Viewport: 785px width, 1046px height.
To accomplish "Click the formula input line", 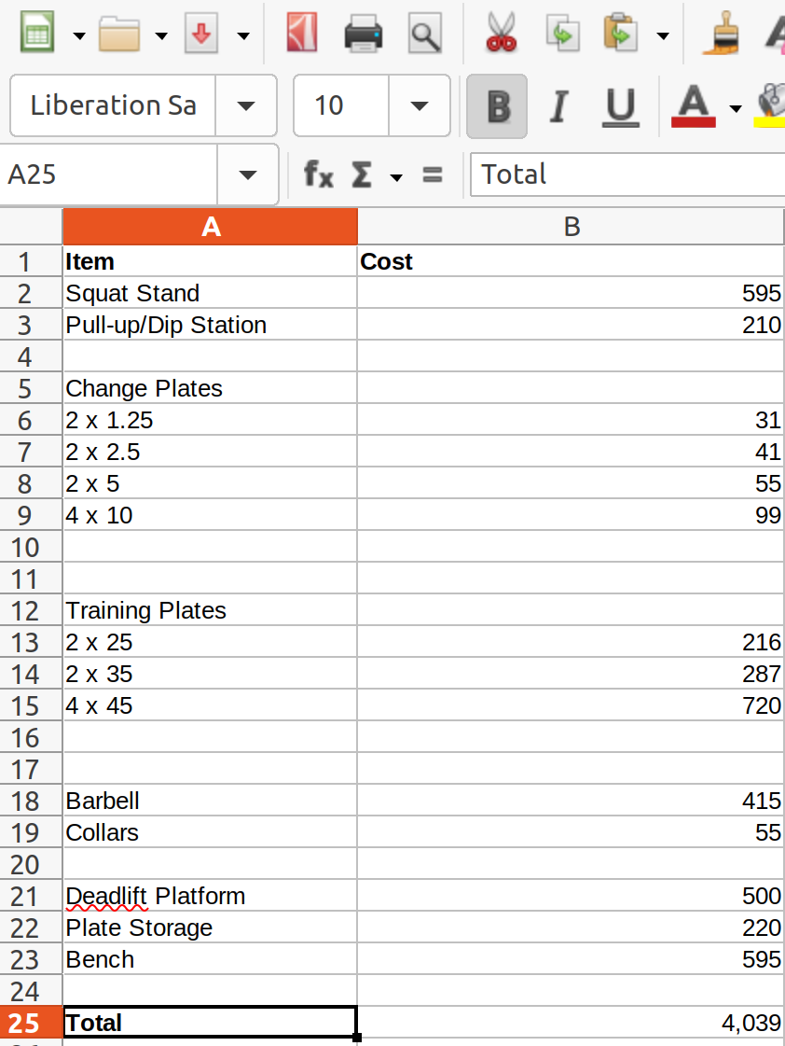I will 627,174.
